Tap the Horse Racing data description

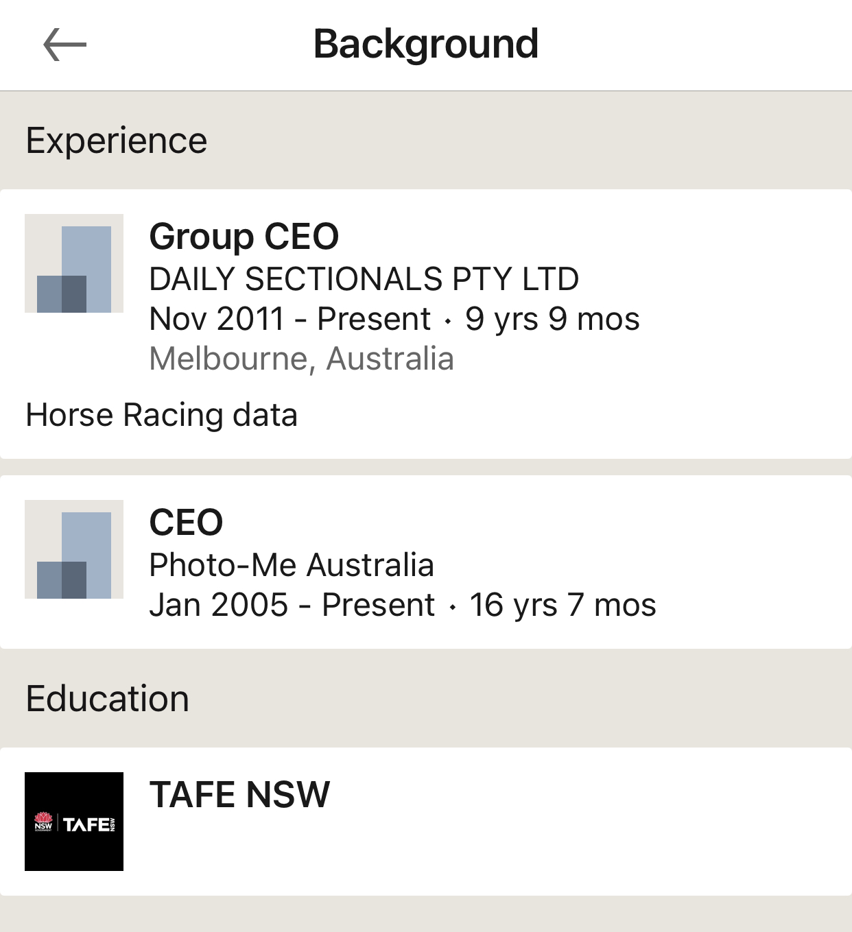click(x=162, y=415)
